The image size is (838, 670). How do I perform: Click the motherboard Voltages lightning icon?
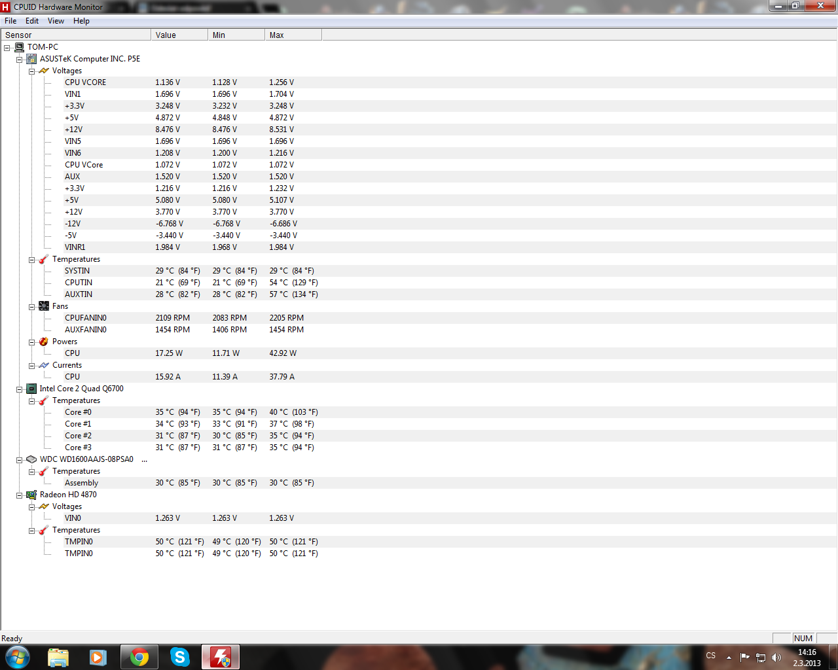coord(44,71)
